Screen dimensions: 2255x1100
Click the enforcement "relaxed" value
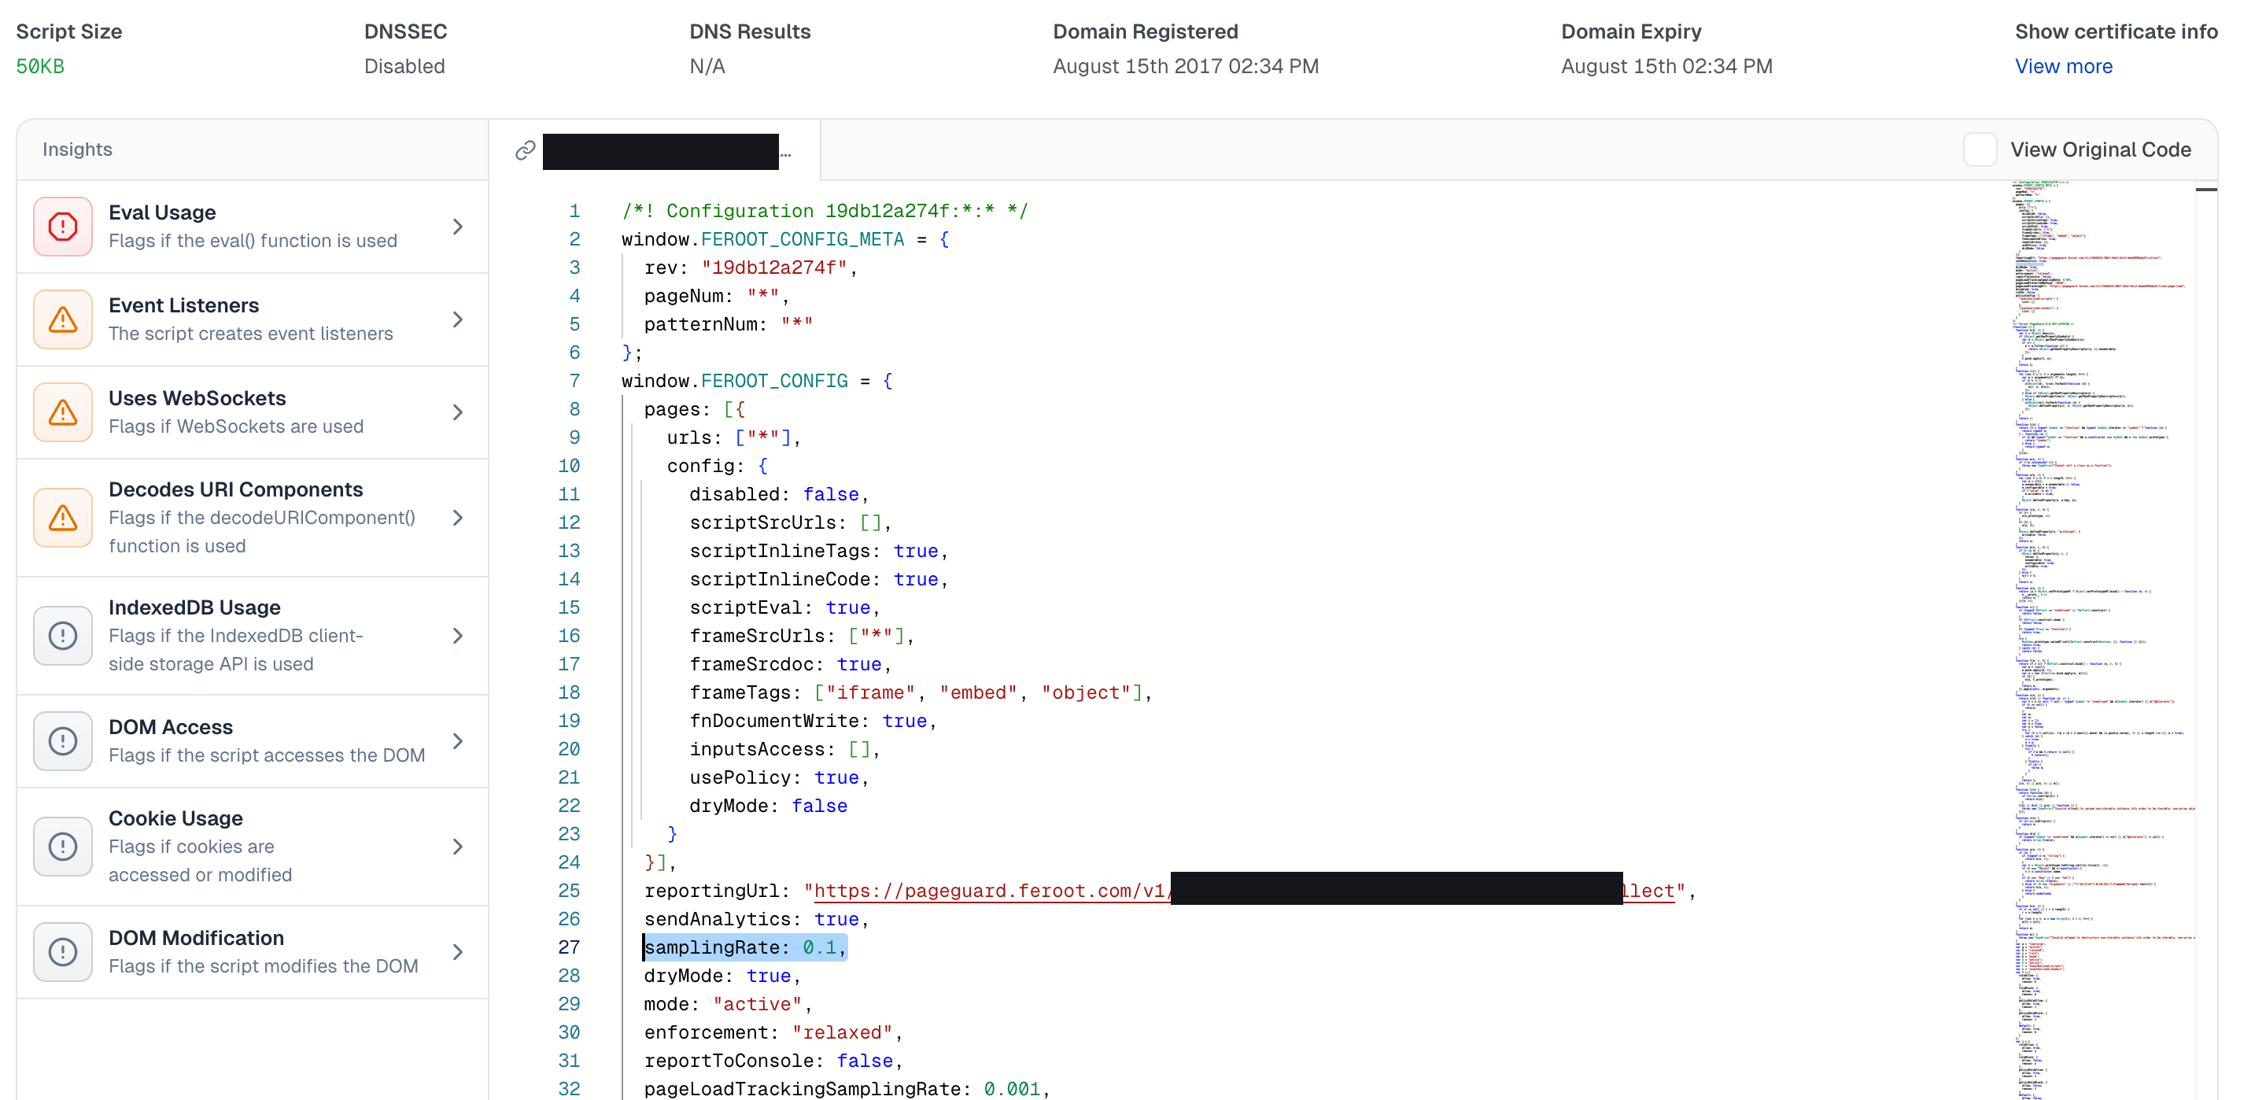(x=842, y=1032)
